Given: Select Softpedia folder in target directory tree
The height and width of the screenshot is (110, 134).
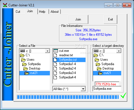Looking at the screenshot, I should click(x=107, y=64).
